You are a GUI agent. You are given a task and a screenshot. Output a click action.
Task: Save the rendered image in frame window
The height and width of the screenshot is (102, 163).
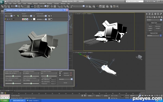[x=5, y=19]
